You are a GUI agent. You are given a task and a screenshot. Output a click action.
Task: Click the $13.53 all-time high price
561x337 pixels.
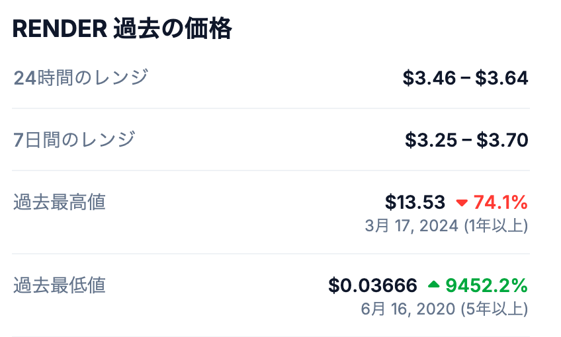[x=415, y=202]
